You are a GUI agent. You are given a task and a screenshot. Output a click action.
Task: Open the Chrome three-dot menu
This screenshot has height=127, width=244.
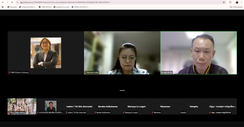[x=242, y=2]
